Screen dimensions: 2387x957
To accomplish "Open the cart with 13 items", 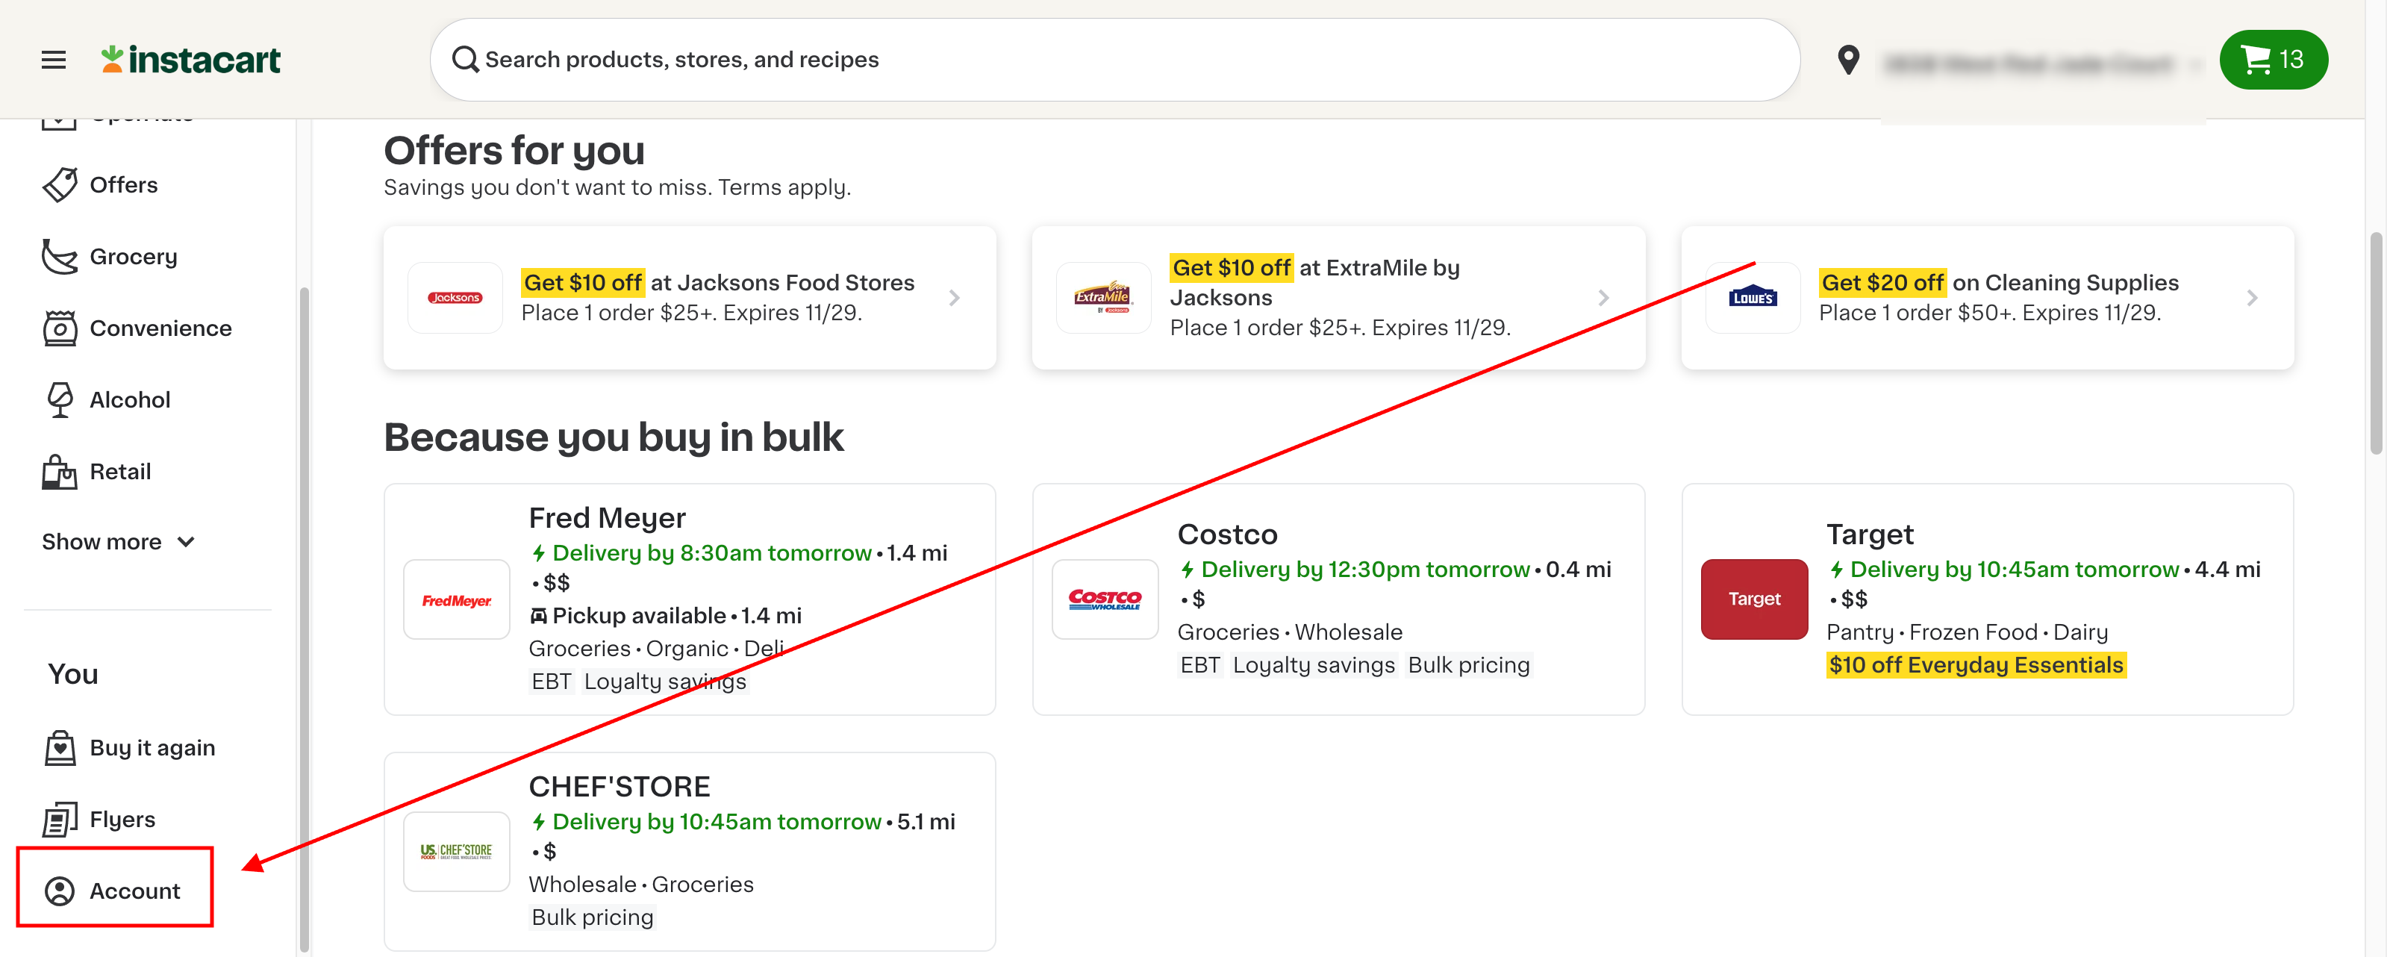I will [x=2273, y=60].
